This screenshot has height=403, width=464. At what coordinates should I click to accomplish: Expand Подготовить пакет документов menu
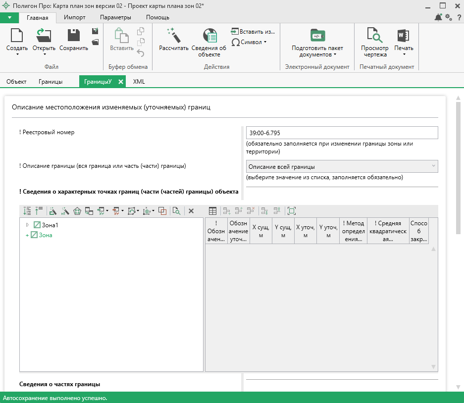click(x=317, y=51)
